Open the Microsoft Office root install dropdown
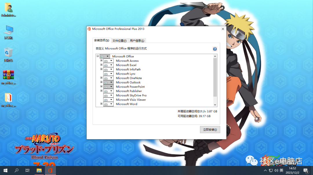Viewport: 313px width, 175px height. point(105,57)
